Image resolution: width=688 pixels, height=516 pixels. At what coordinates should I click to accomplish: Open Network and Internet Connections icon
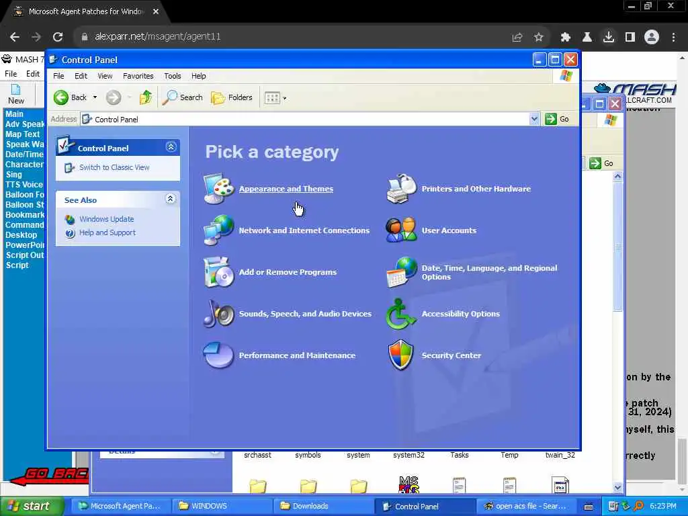[x=218, y=230]
